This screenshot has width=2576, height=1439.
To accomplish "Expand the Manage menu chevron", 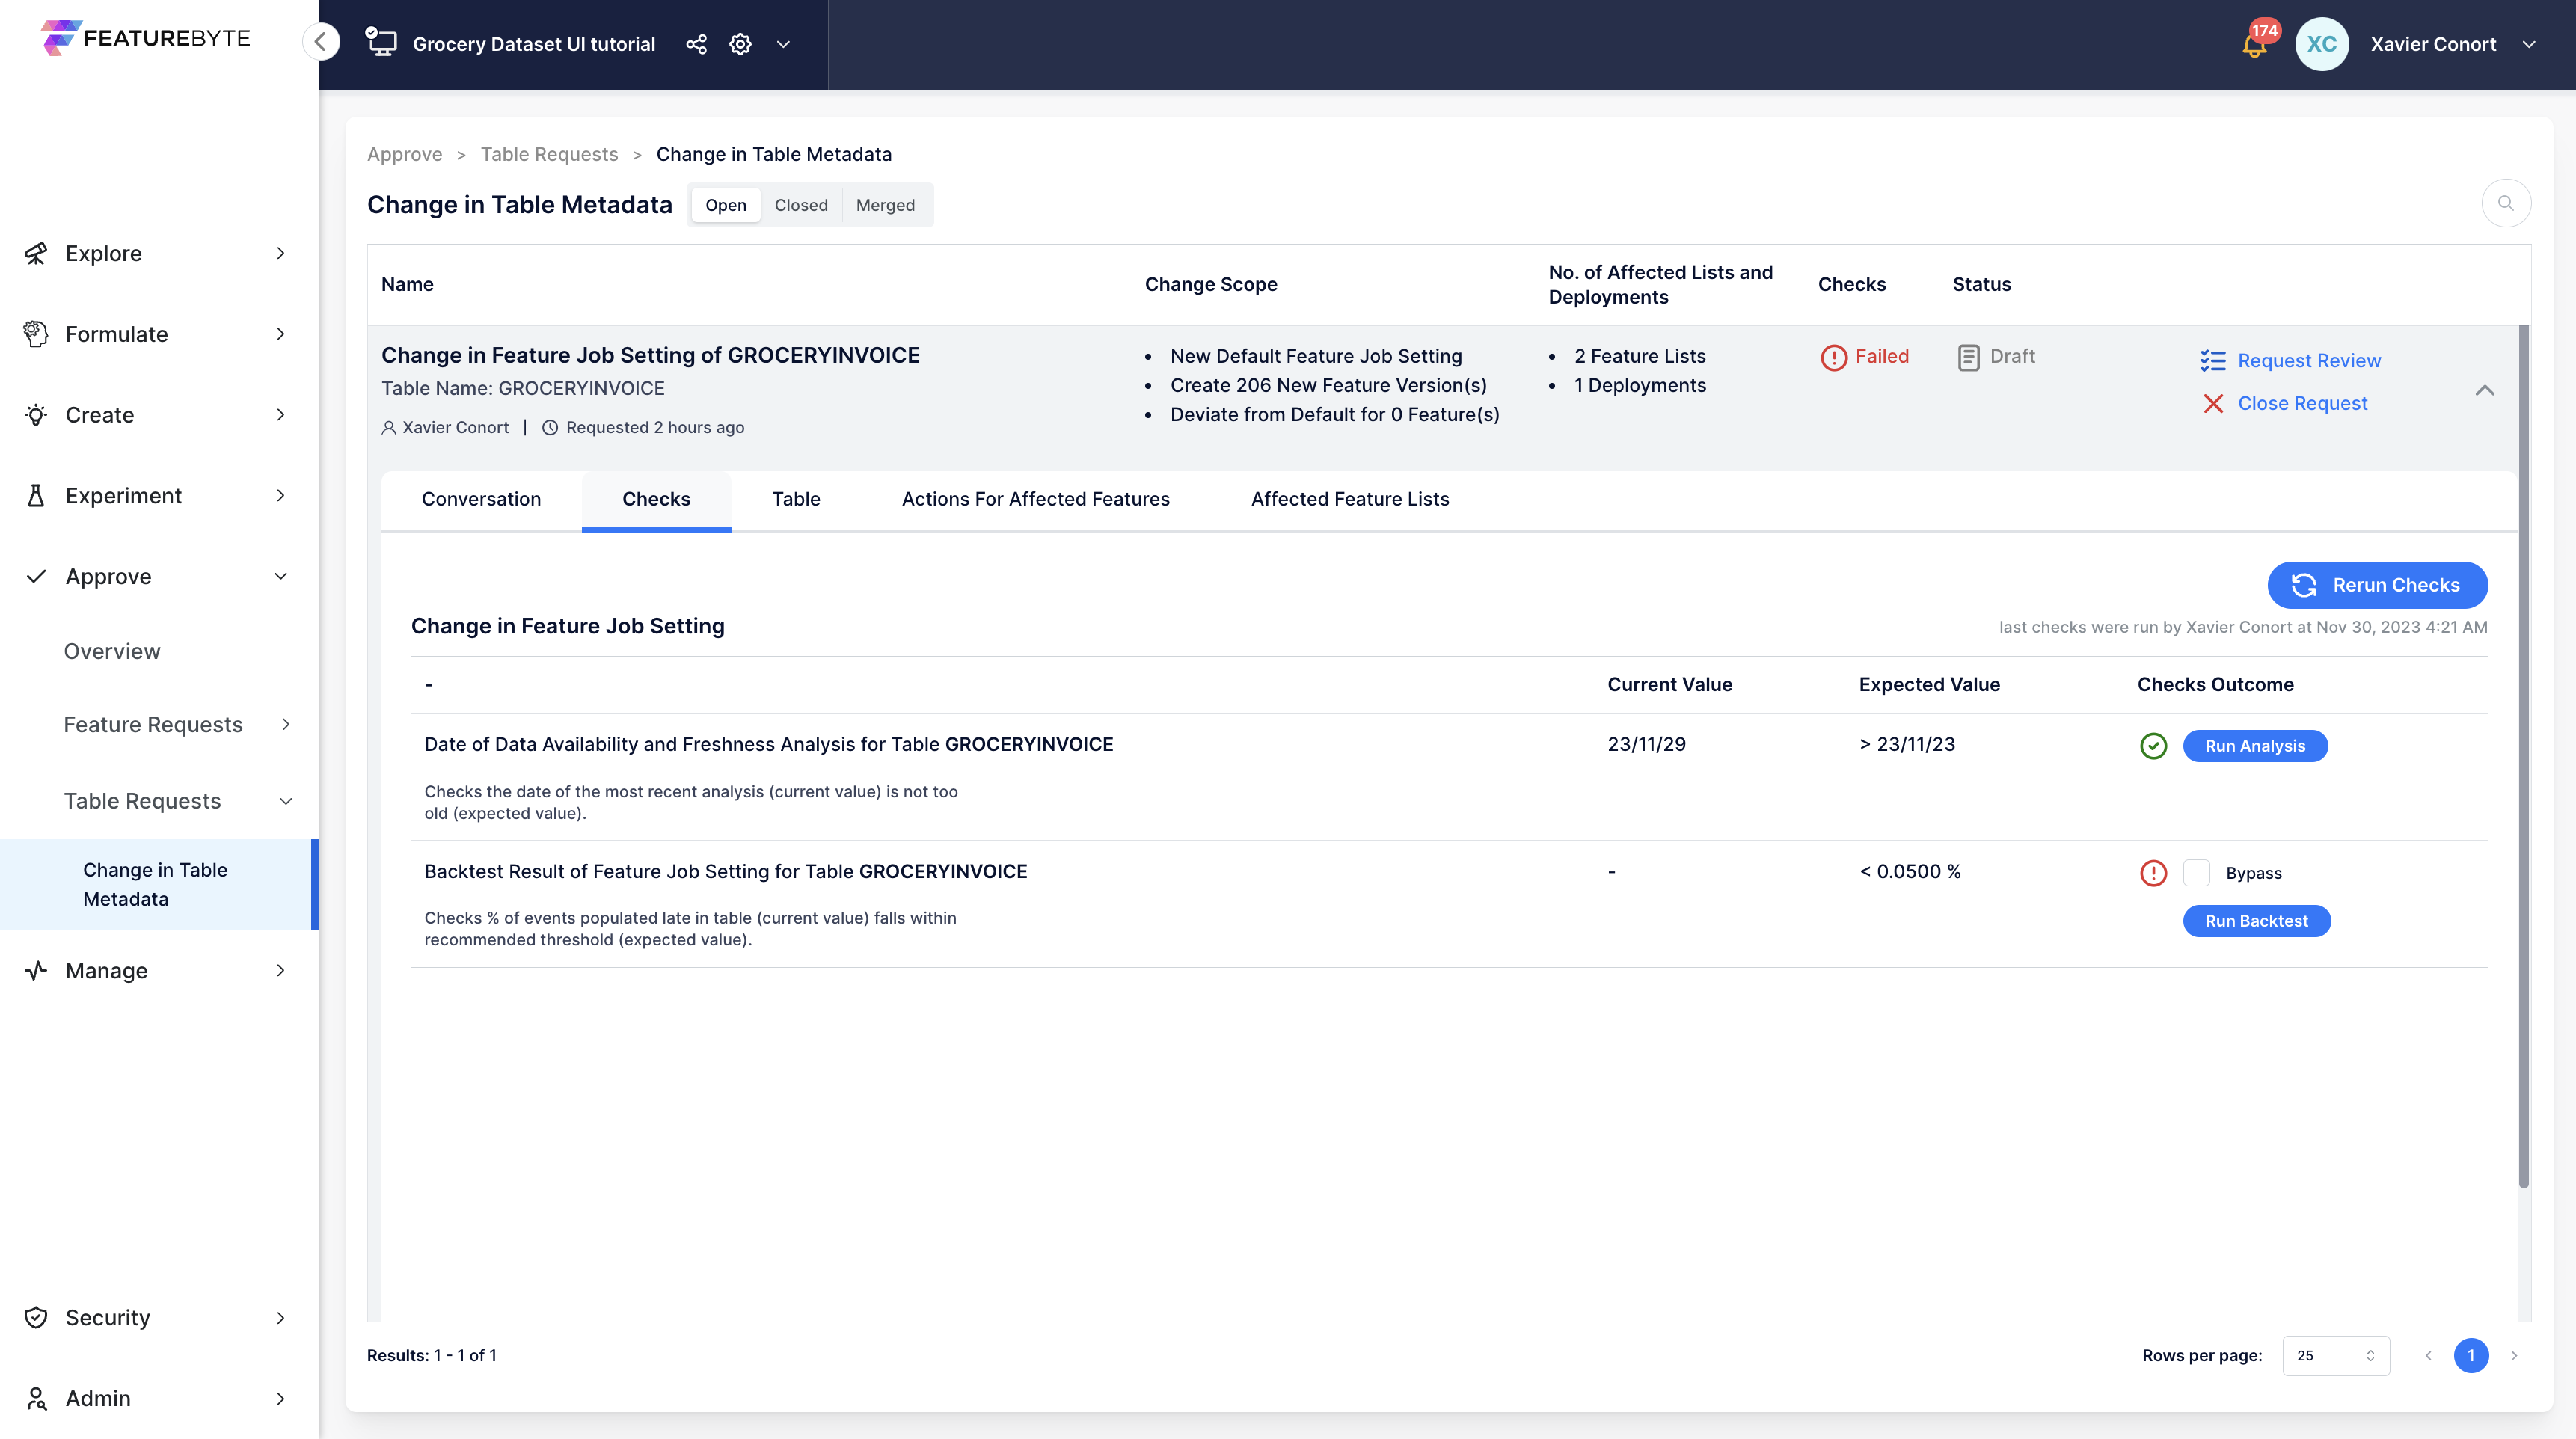I will click(x=281, y=970).
